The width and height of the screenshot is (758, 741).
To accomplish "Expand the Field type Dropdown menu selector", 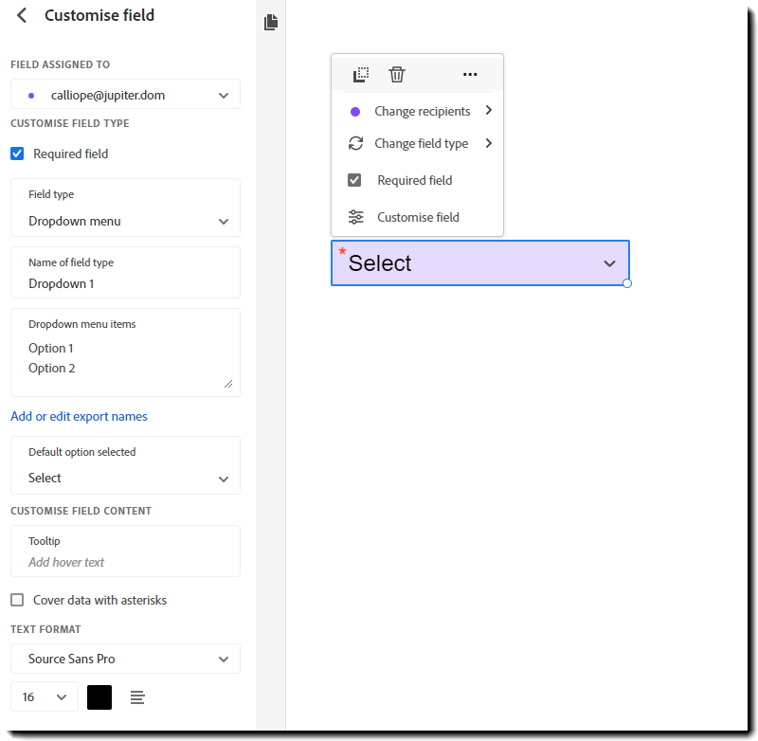I will pyautogui.click(x=125, y=221).
